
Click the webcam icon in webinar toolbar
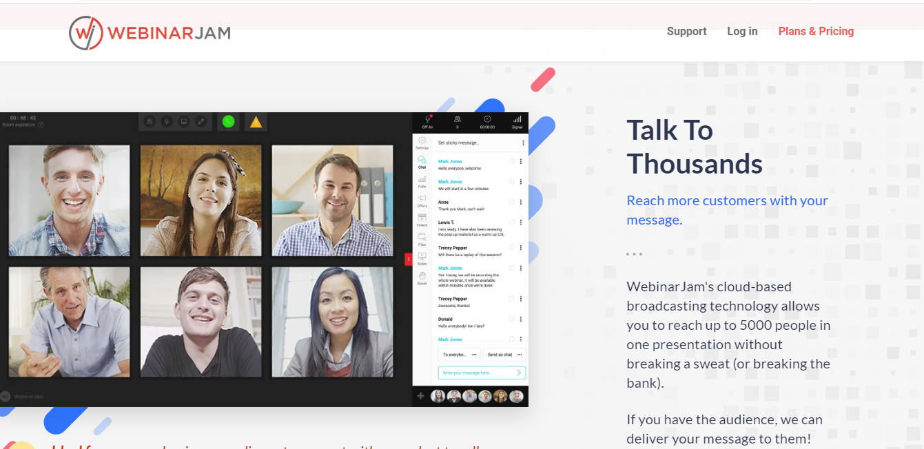(149, 121)
